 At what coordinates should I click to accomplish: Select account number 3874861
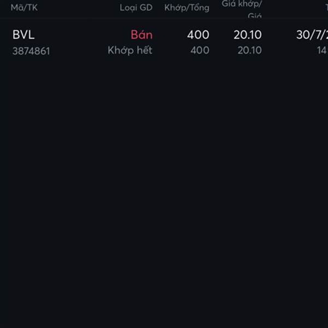coord(31,51)
